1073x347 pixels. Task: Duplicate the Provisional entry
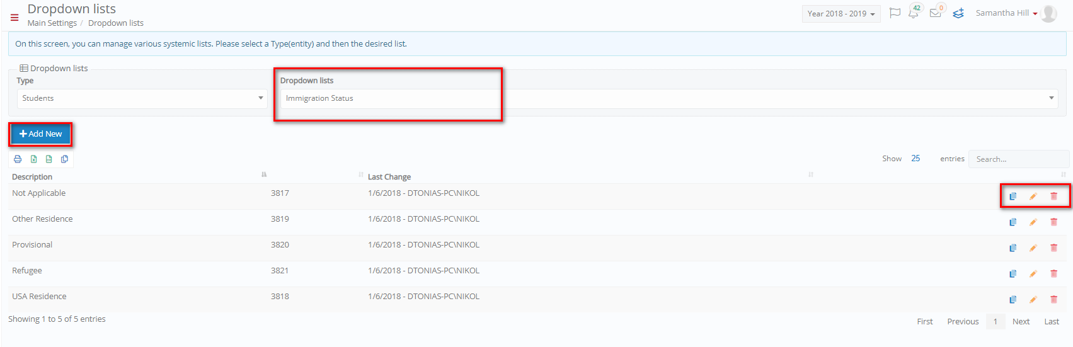1013,248
